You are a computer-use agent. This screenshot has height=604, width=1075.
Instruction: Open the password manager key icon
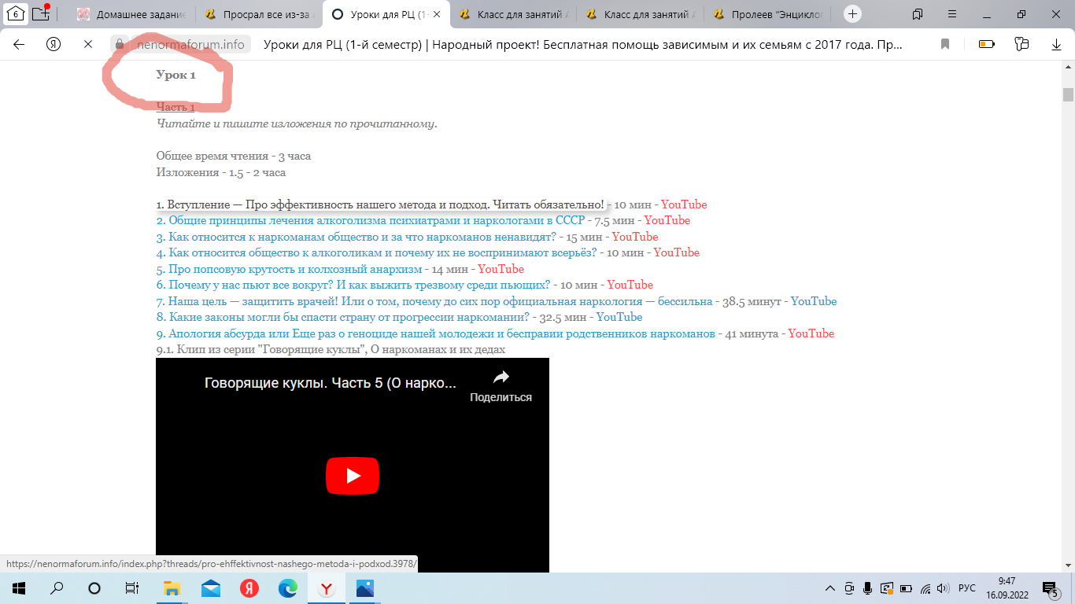1021,45
